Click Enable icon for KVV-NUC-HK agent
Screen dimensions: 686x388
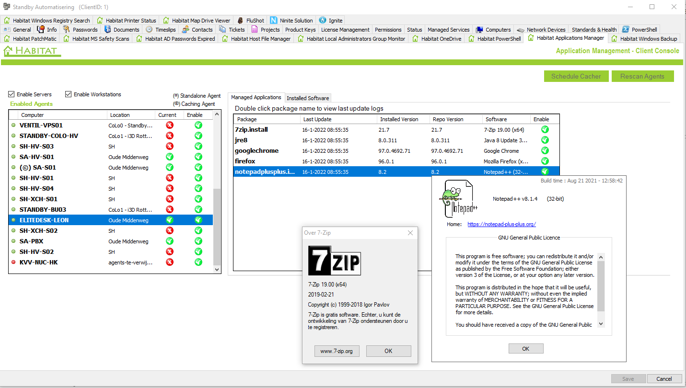pos(198,262)
